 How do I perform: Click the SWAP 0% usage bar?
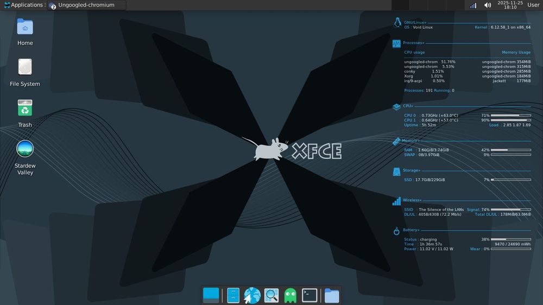[x=511, y=155]
